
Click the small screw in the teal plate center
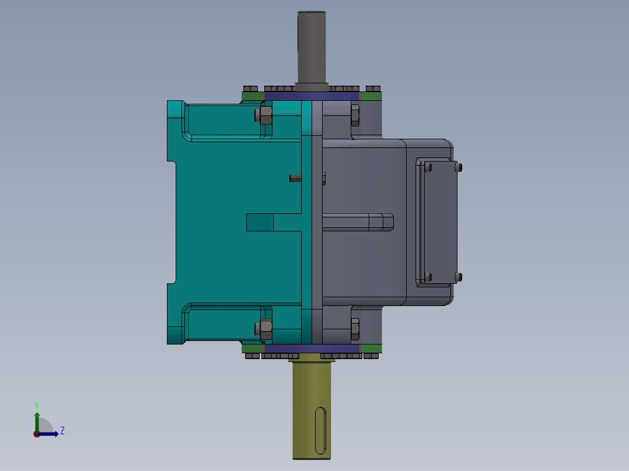pyautogui.click(x=295, y=178)
